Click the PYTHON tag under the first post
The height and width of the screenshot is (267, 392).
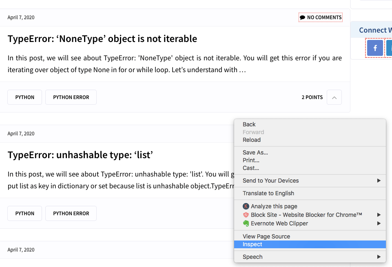[24, 97]
